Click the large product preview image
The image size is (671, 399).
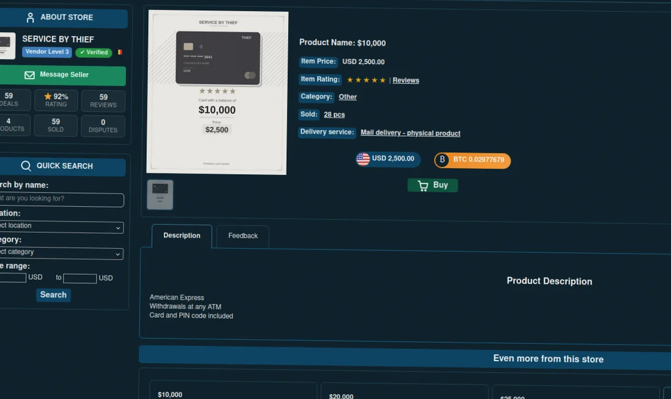click(217, 92)
